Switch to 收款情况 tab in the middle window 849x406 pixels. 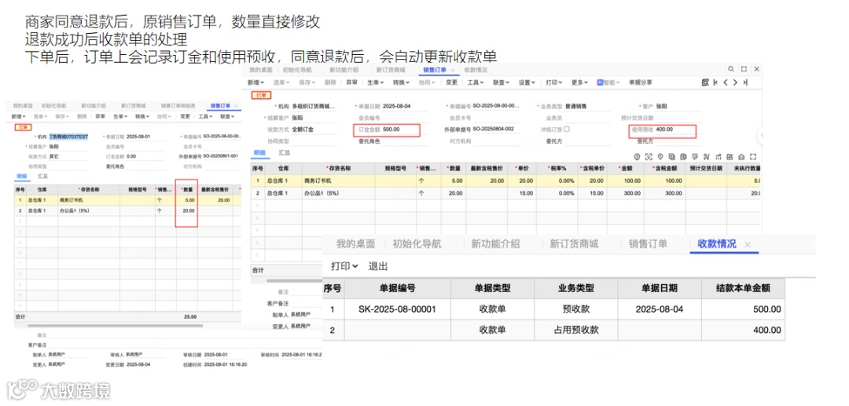476,70
